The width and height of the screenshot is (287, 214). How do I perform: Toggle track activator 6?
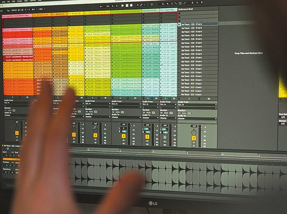click(123, 136)
